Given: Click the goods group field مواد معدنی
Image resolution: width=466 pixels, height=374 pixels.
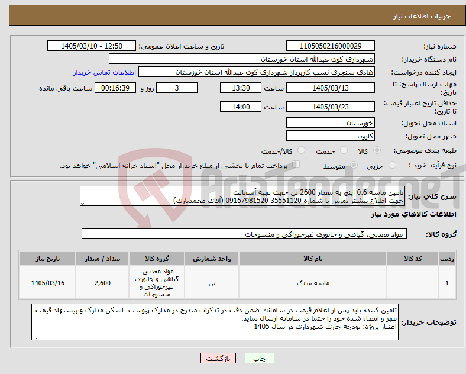Looking at the screenshot, I should click(244, 234).
